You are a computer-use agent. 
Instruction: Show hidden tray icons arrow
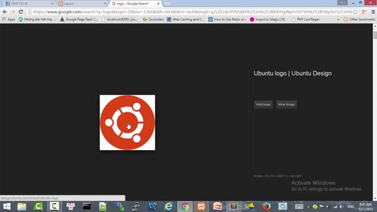(x=308, y=207)
